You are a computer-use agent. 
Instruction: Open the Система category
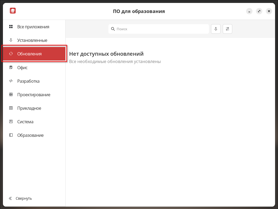point(25,122)
